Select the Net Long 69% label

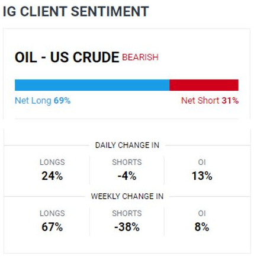[43, 100]
